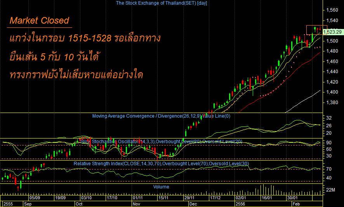
Task: Select the 'Market Closed' heading text
Action: pyautogui.click(x=39, y=21)
